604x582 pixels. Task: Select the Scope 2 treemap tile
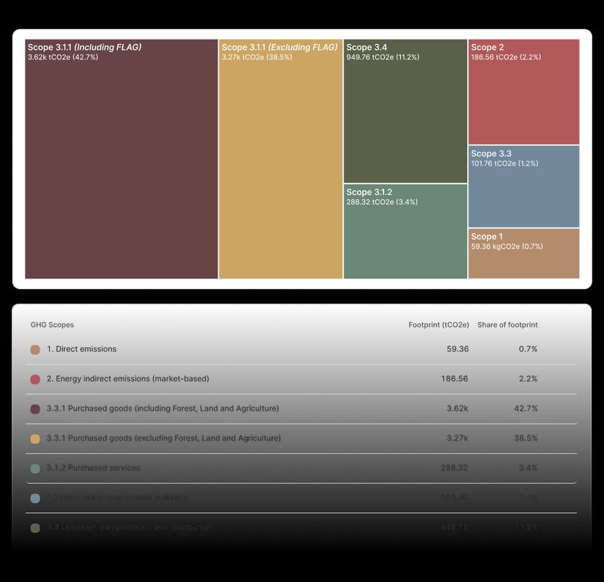[x=523, y=92]
